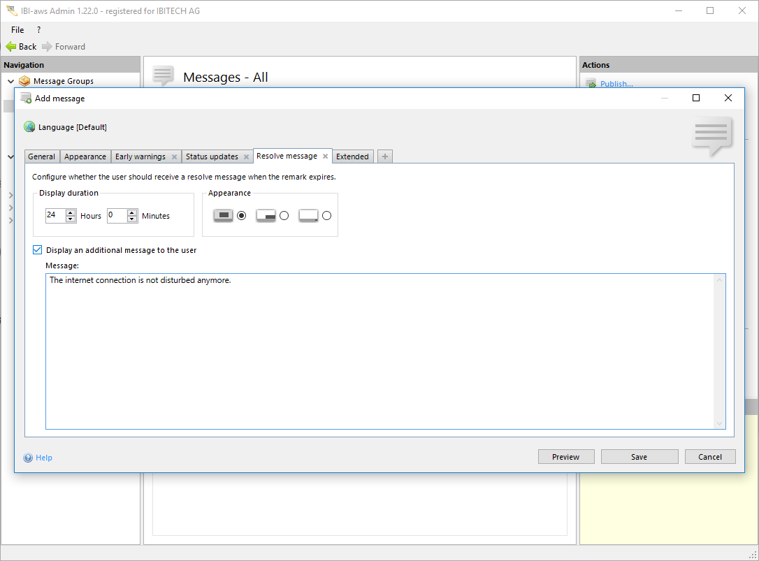759x561 pixels.
Task: Click the Message Groups box icon
Action: (x=25, y=81)
